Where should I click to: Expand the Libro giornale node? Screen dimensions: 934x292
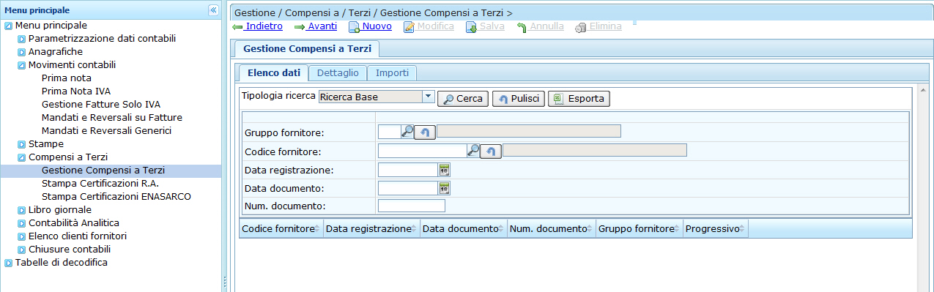22,210
